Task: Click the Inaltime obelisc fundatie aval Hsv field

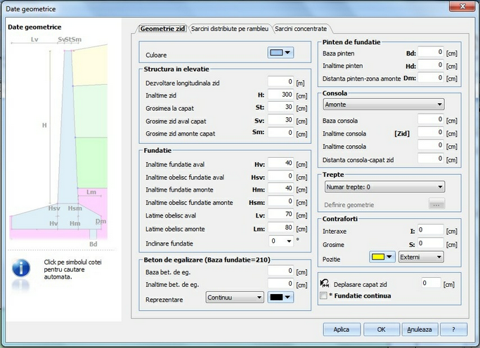Action: 280,176
